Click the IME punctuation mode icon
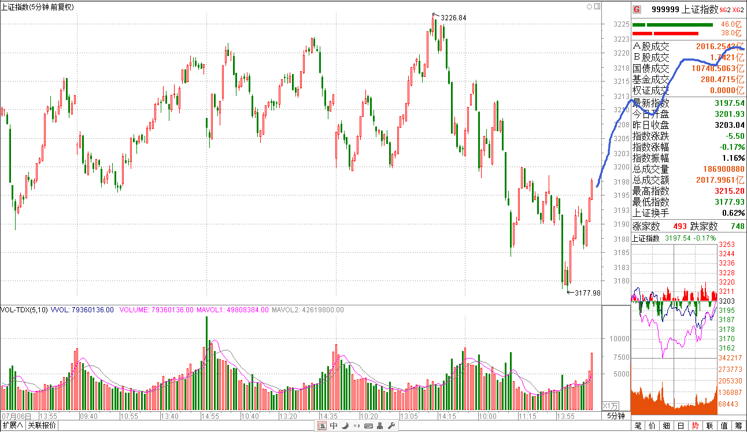 point(356,426)
